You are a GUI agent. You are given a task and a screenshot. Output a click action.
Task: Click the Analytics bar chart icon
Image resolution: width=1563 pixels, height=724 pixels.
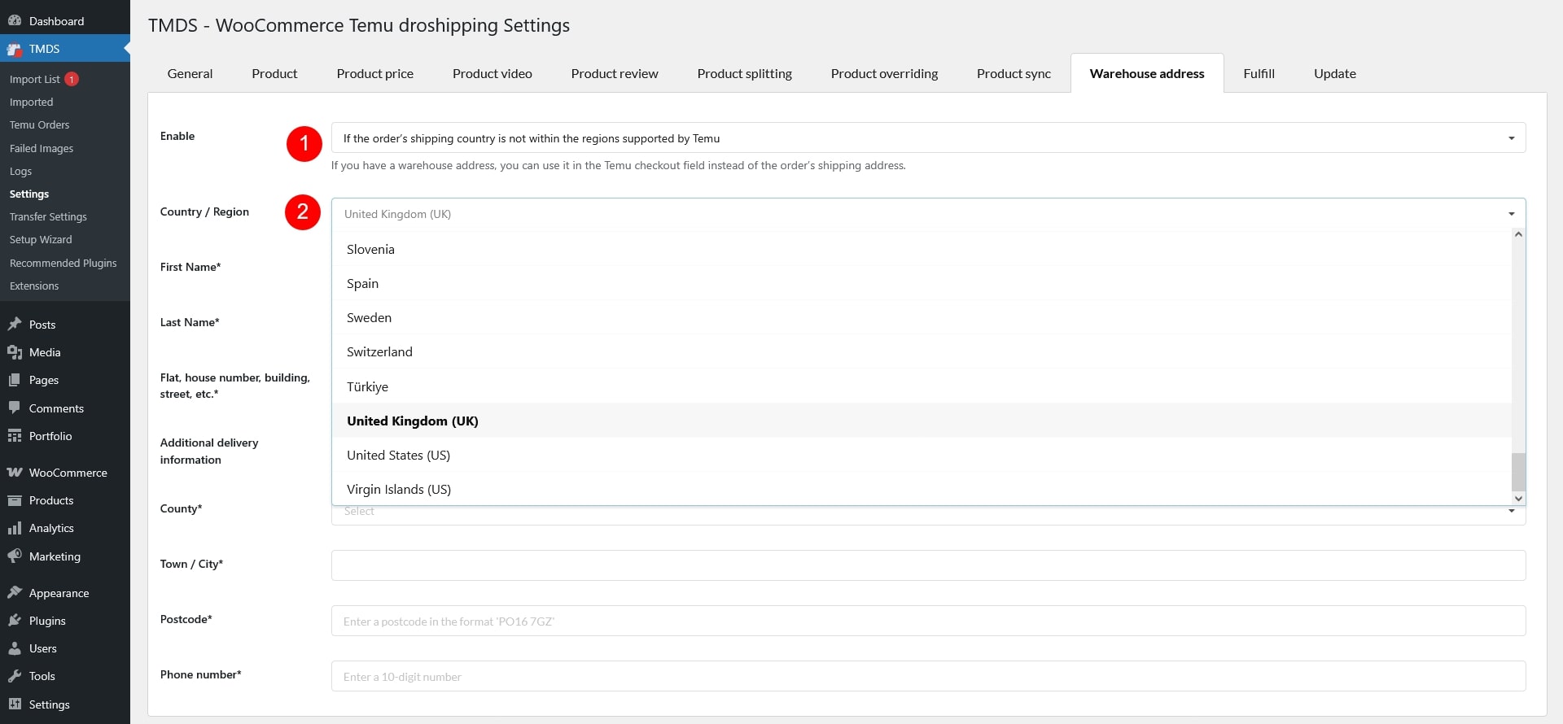tap(15, 528)
